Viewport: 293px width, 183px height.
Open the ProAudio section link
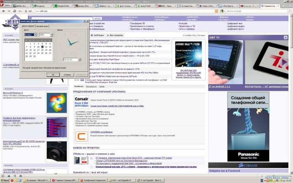pyautogui.click(x=183, y=23)
